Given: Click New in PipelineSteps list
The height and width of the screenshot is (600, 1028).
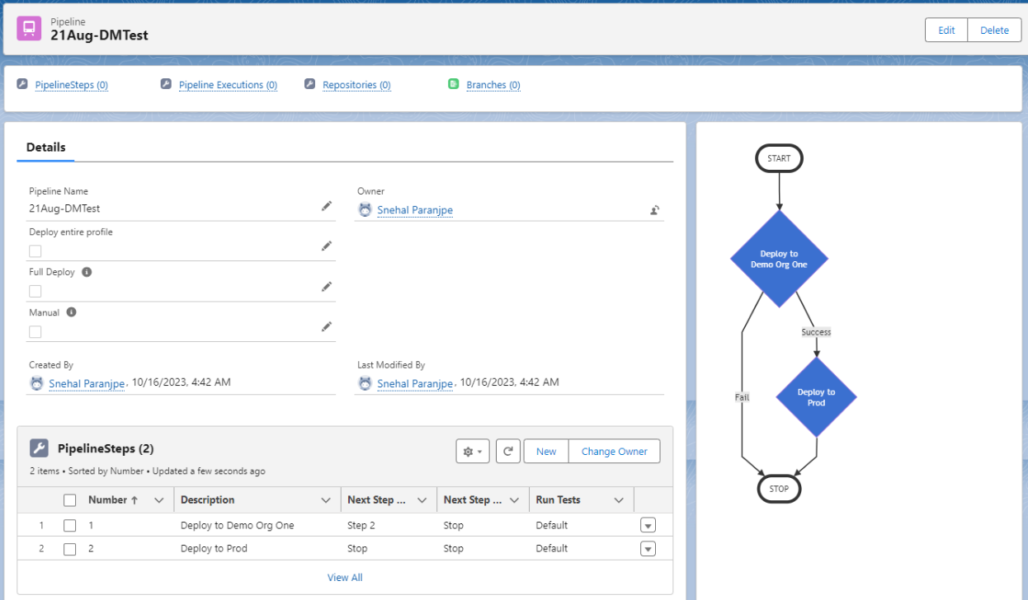Looking at the screenshot, I should coord(546,451).
